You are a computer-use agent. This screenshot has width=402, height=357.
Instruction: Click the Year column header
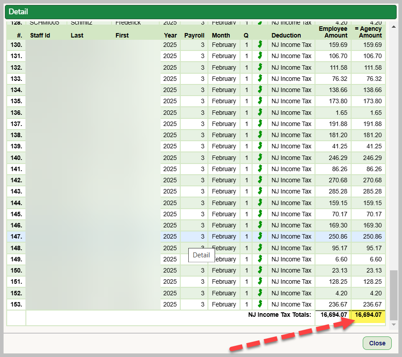coord(170,35)
